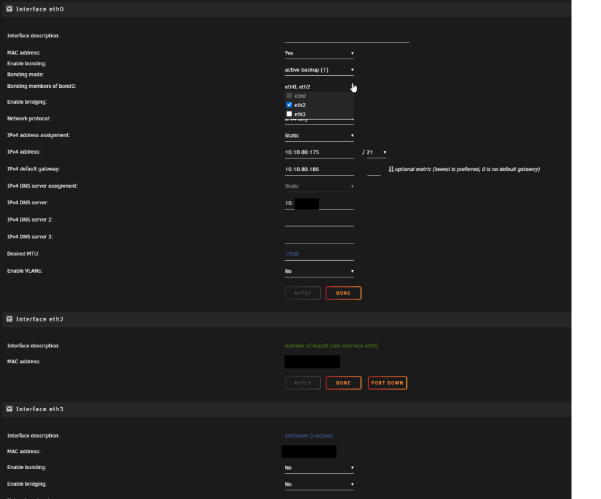Click the IPv4 DNS server 2 input field

pyautogui.click(x=319, y=220)
